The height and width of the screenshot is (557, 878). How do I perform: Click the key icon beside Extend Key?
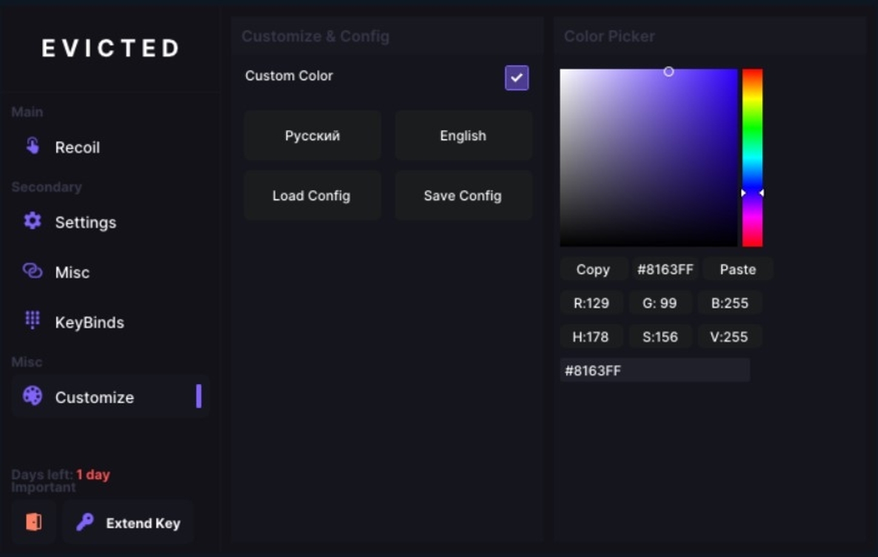coord(84,522)
